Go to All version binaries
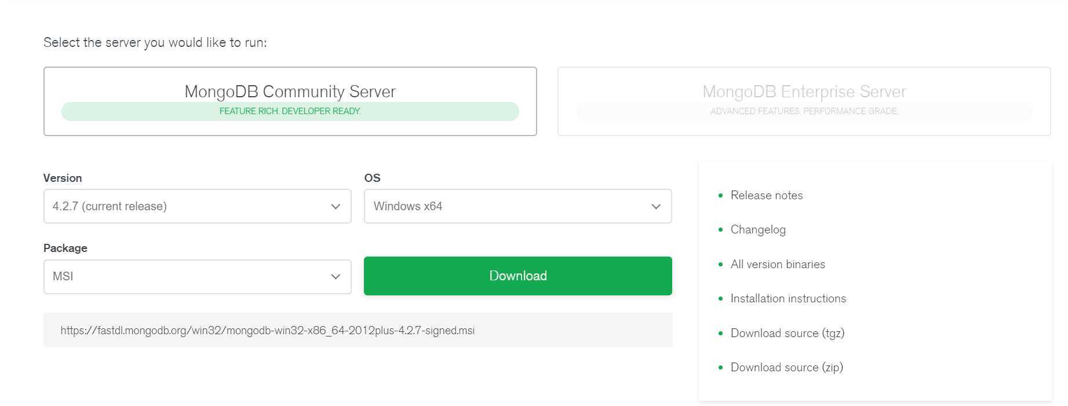 pyautogui.click(x=777, y=264)
